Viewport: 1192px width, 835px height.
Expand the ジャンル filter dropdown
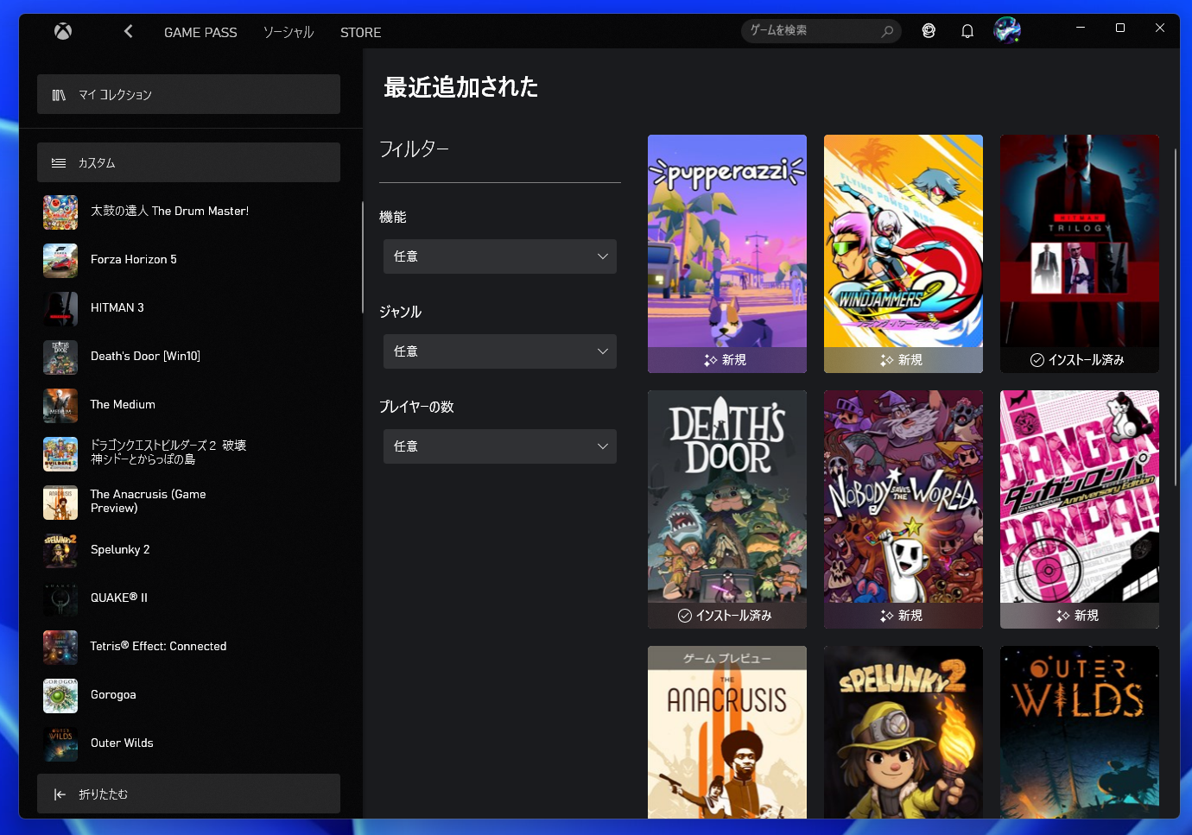click(500, 351)
